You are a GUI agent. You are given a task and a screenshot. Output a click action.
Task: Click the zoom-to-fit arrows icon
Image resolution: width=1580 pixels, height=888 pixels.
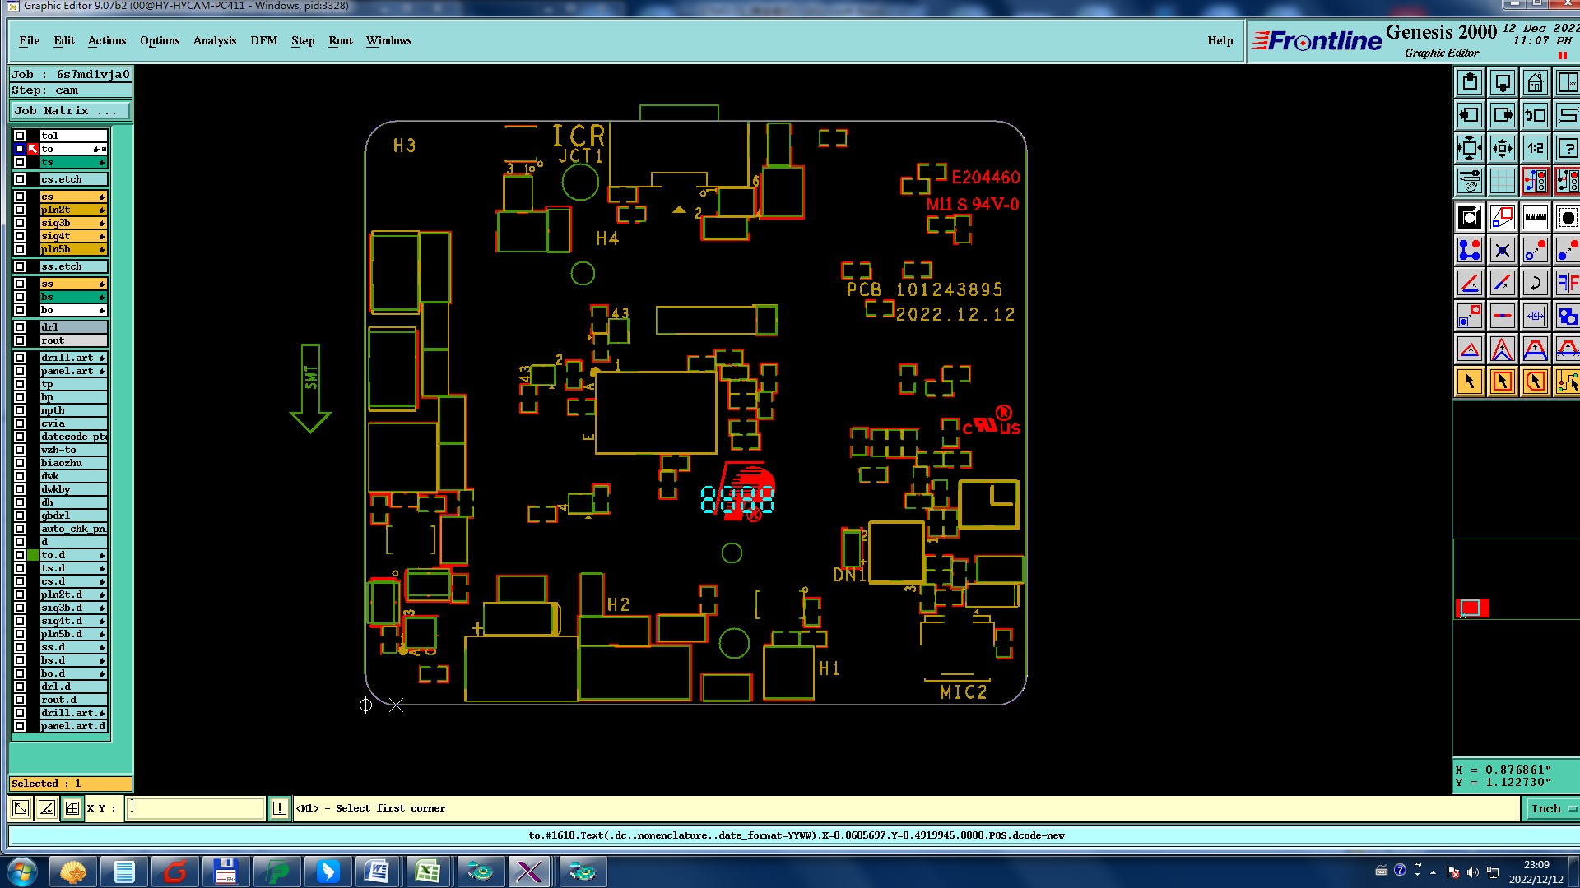tap(1470, 149)
